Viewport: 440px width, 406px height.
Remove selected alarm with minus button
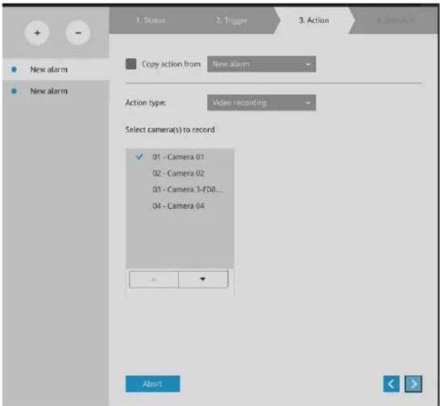click(x=78, y=33)
